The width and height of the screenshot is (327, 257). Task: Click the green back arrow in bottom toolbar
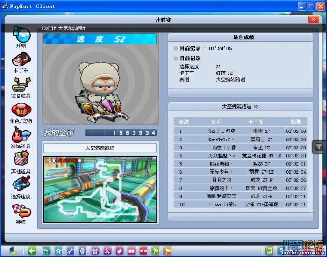coord(32,251)
